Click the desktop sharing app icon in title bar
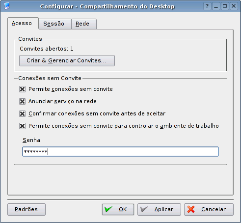Screen dimensions: 241x223 (7, 6)
